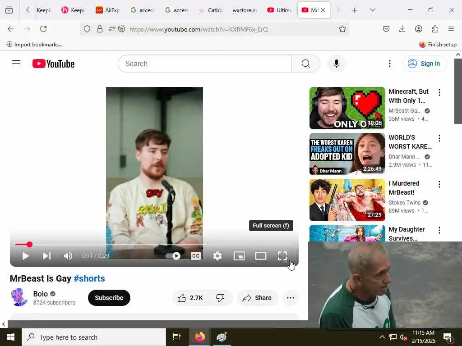Focus the YouTube Search field
The height and width of the screenshot is (346, 462).
tap(205, 64)
